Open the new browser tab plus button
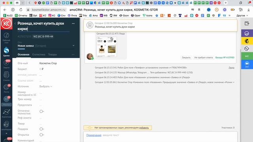 click(x=226, y=3)
